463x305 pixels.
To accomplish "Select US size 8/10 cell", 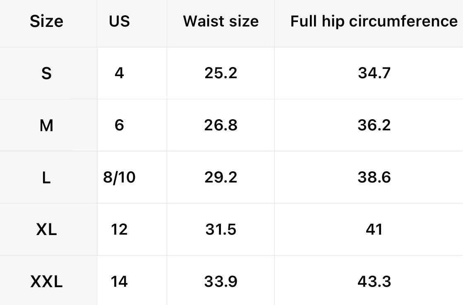I will [x=119, y=178].
